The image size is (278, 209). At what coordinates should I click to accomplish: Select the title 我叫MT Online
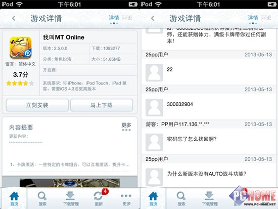(x=64, y=37)
